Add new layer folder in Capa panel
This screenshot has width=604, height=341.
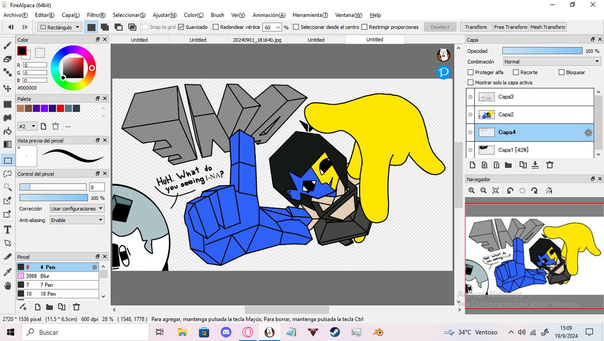pyautogui.click(x=508, y=165)
